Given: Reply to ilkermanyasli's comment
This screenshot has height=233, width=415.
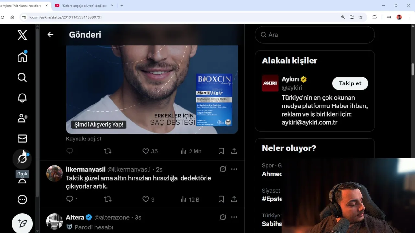Looking at the screenshot, I should 72,199.
